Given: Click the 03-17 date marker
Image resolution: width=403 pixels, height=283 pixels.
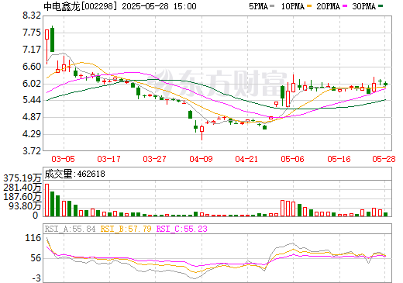Looking at the screenshot, I should (x=108, y=159).
